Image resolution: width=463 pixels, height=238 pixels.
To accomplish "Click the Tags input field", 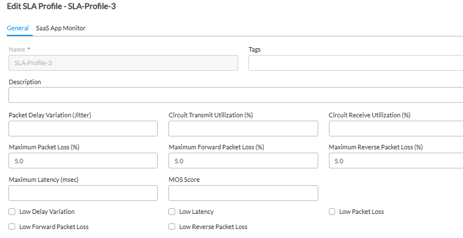I will [x=355, y=63].
